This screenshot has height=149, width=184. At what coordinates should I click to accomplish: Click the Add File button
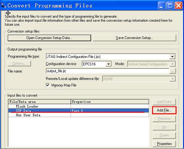point(164,110)
